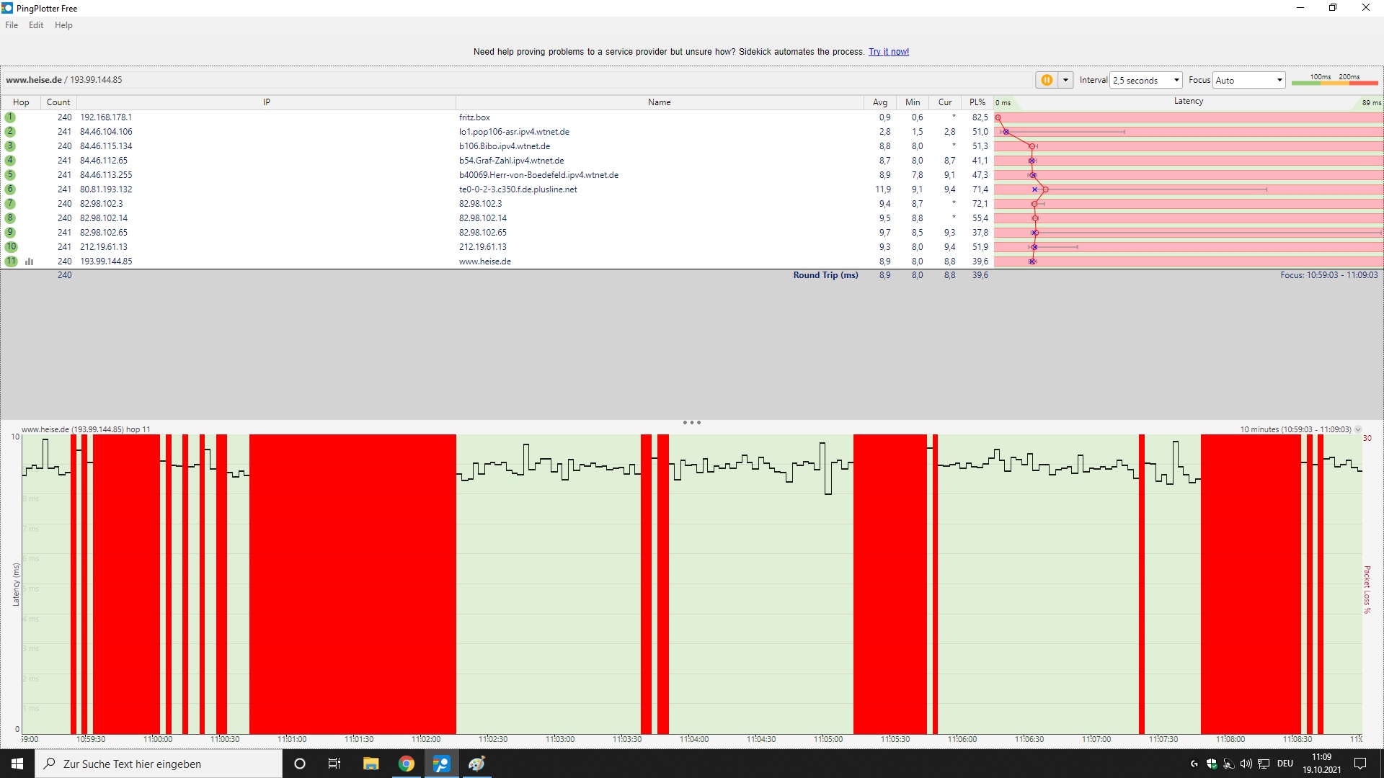Click the hop 11 timeline graph bar icon
This screenshot has width=1384, height=778.
pyautogui.click(x=30, y=261)
